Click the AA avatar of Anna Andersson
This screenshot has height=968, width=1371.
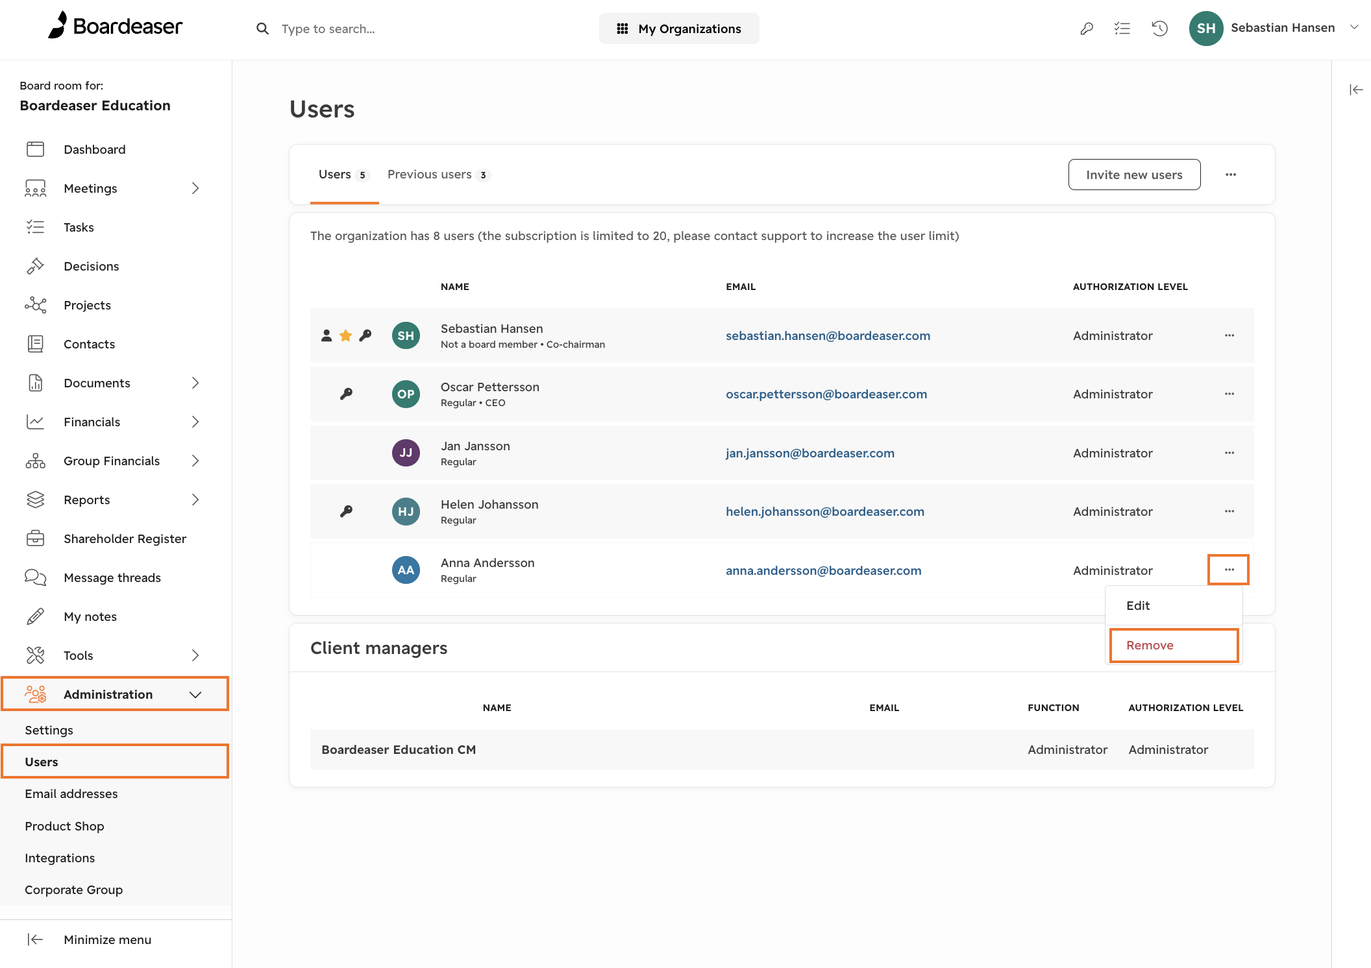click(406, 570)
